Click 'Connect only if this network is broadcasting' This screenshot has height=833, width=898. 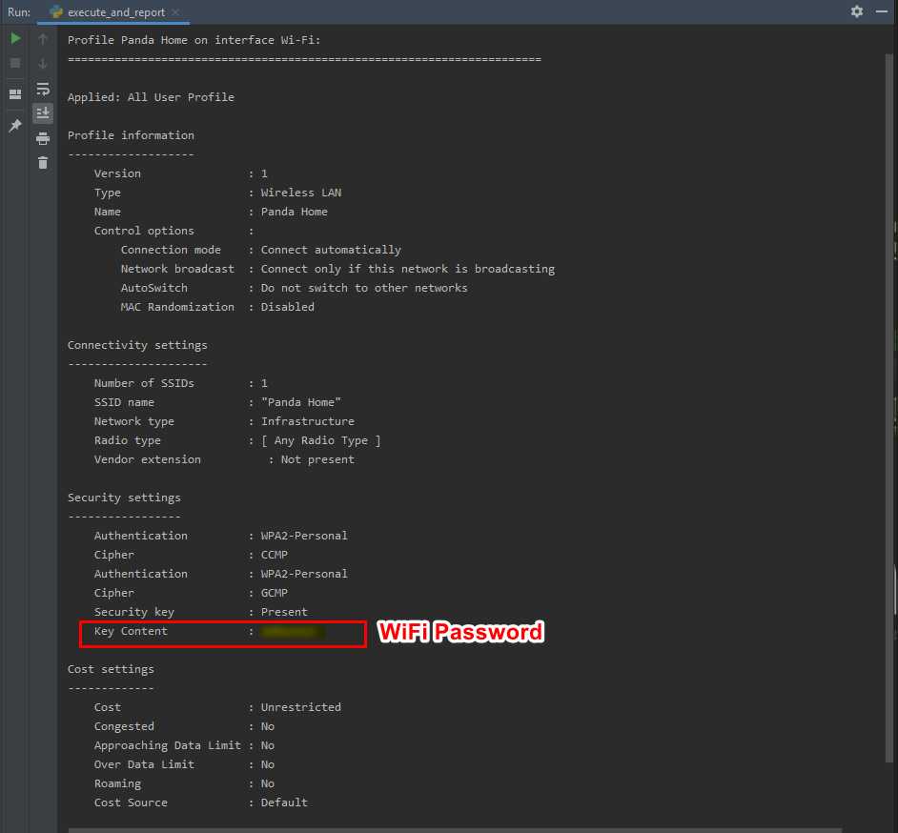tap(407, 269)
